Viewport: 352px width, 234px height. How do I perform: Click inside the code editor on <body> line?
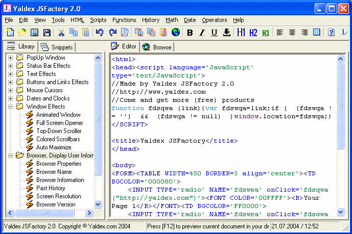124,166
